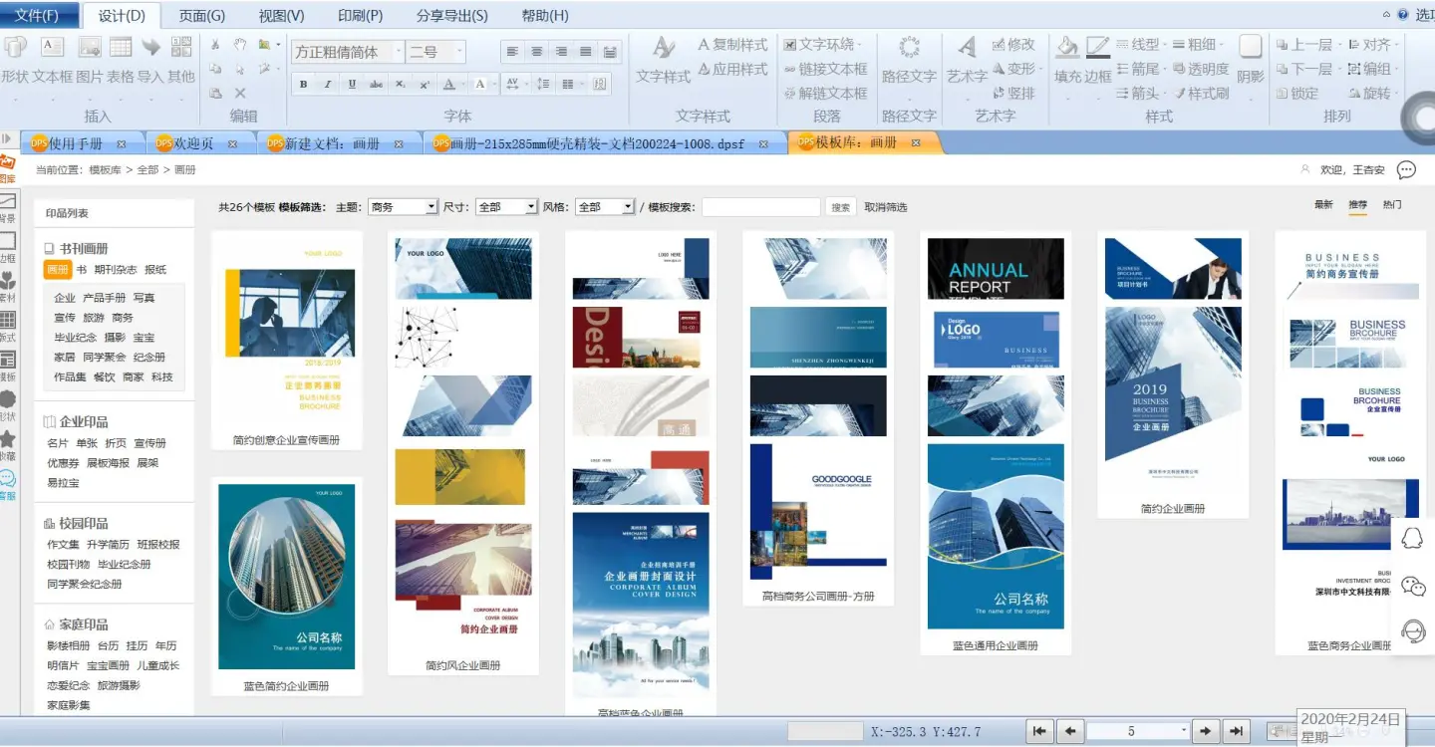
Task: Open the font name dropdown 方正粗倩简体
Action: pos(398,52)
